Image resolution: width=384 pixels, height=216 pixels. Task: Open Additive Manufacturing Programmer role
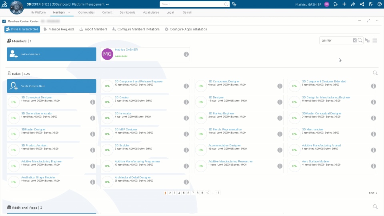tap(137, 161)
